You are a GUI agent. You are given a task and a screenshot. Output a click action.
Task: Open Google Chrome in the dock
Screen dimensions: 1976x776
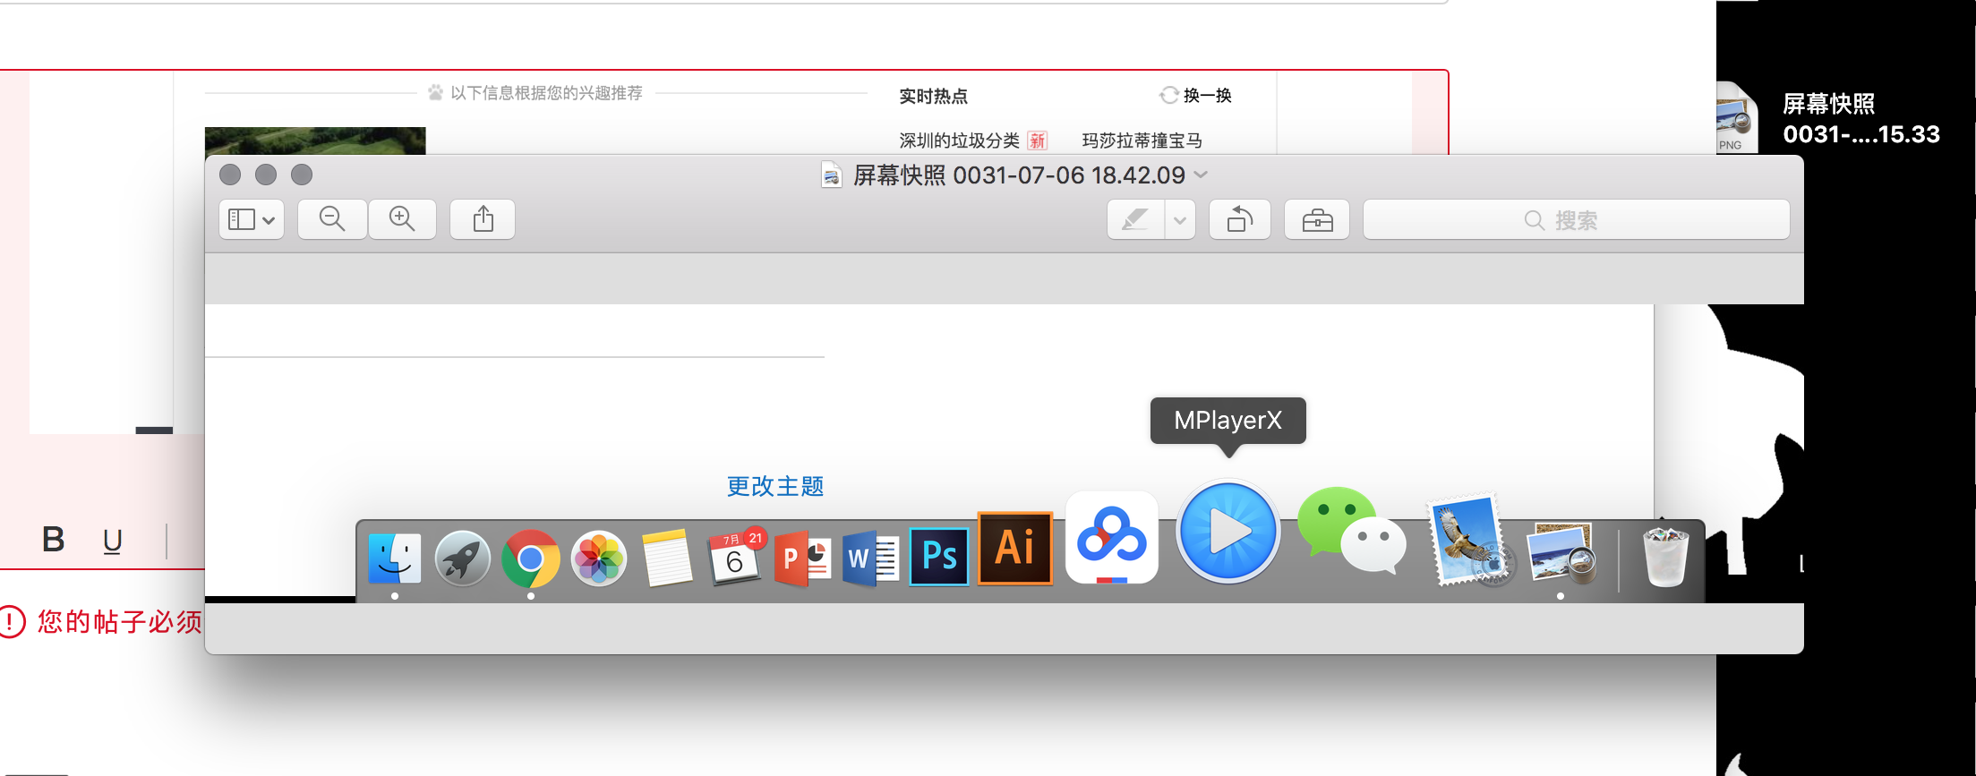[530, 559]
